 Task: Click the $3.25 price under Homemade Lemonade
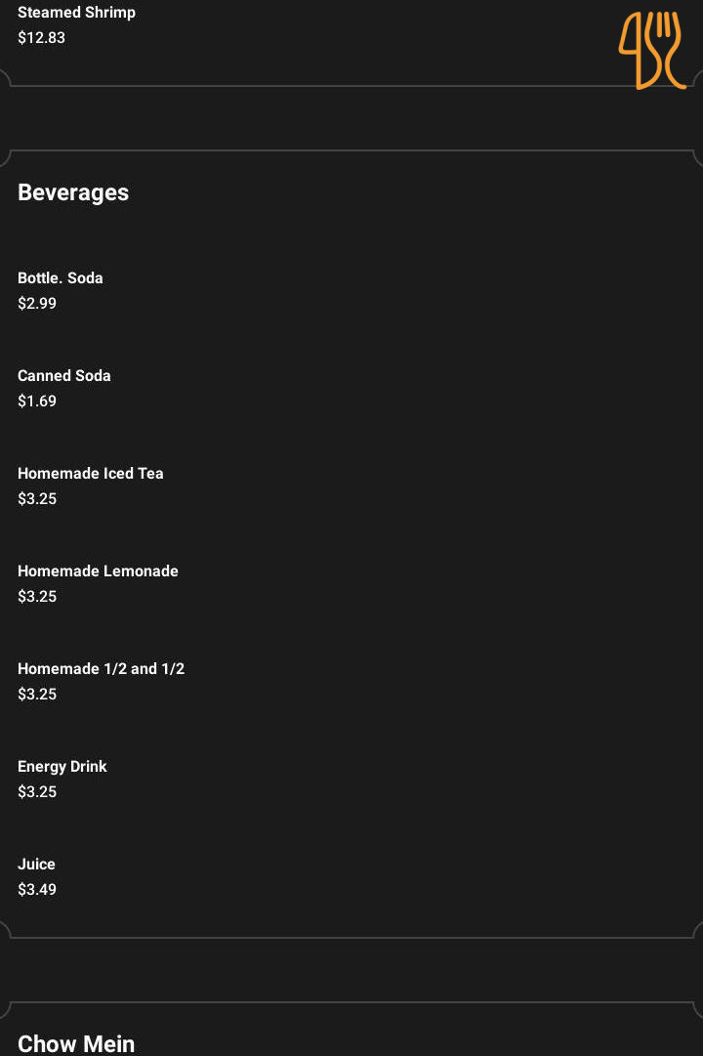[37, 597]
